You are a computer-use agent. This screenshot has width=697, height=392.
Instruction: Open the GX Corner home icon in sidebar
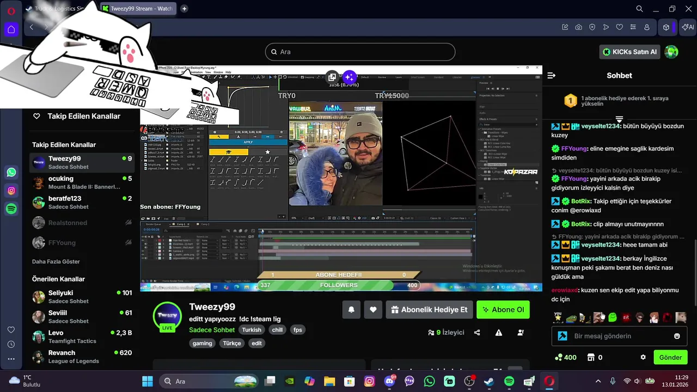[x=11, y=29]
